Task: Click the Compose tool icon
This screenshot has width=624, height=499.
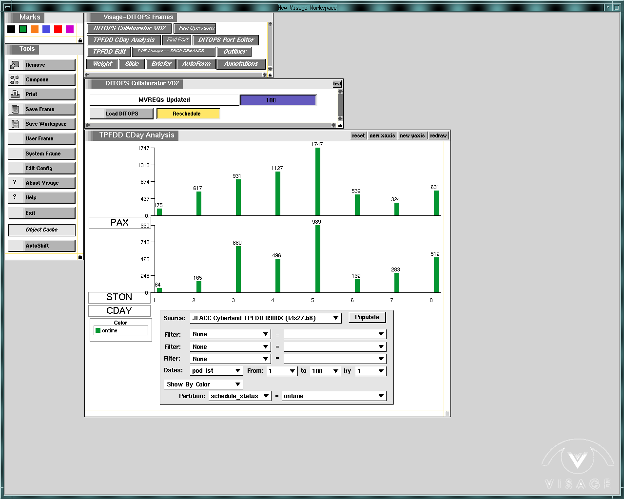Action: pyautogui.click(x=15, y=80)
